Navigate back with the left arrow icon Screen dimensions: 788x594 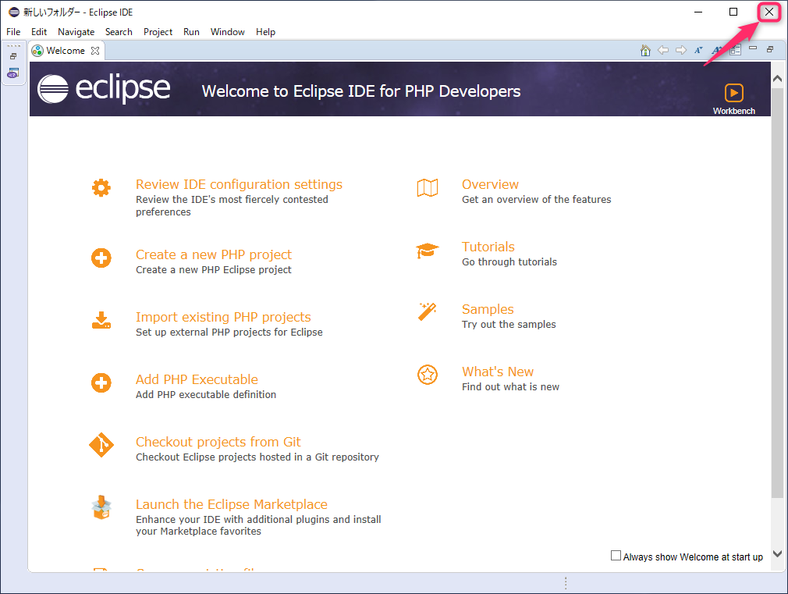click(x=663, y=50)
